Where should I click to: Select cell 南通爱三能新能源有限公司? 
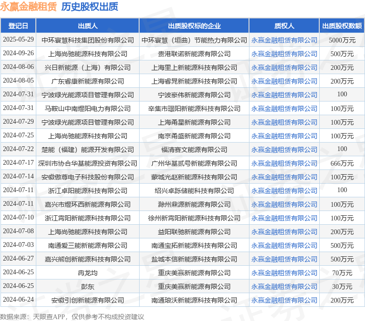88,245
